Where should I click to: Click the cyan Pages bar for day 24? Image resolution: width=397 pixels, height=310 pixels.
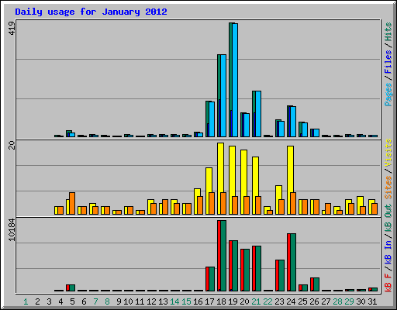(x=293, y=122)
